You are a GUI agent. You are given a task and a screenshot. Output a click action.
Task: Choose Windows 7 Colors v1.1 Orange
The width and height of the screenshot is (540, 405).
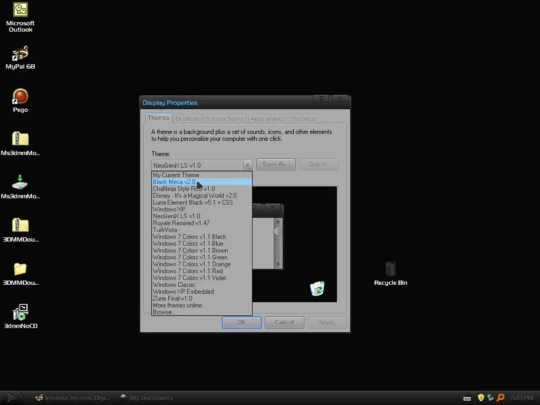[202, 265]
